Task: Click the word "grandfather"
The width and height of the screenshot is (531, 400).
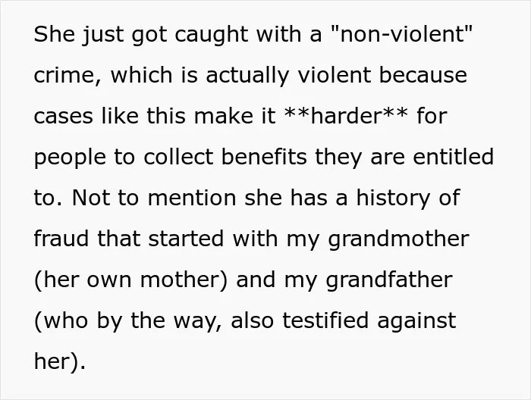Action: pyautogui.click(x=389, y=280)
